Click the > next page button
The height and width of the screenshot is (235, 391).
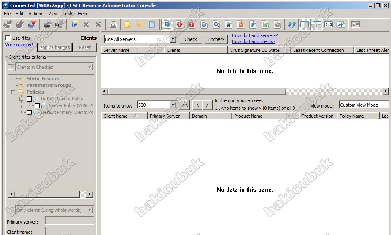[207, 105]
